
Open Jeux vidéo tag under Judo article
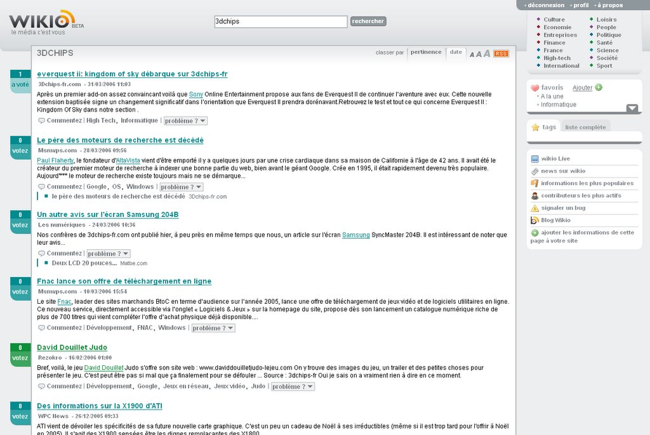click(230, 386)
